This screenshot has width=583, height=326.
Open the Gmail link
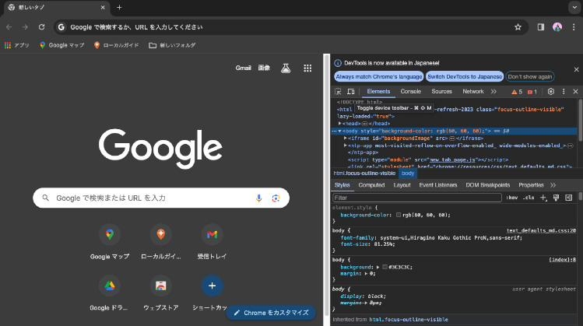pyautogui.click(x=243, y=68)
